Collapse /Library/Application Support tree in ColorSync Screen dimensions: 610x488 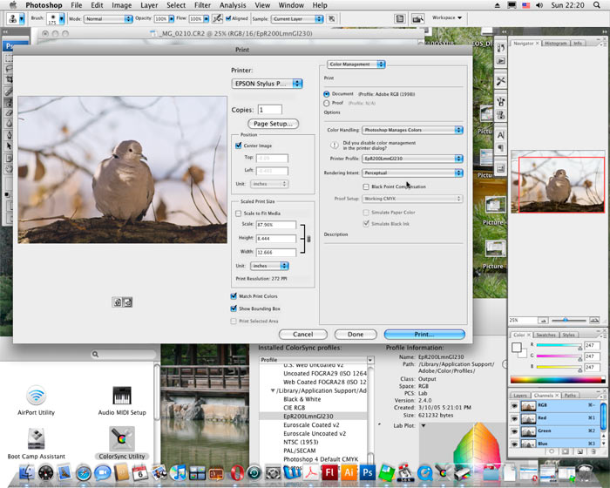pos(273,390)
